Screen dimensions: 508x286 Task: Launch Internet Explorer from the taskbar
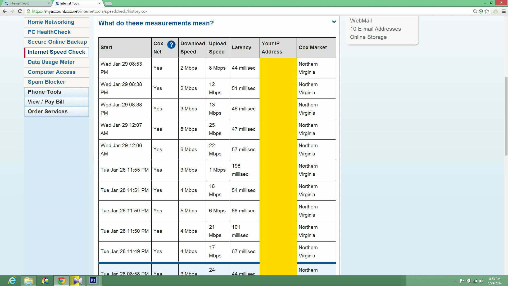(x=12, y=280)
